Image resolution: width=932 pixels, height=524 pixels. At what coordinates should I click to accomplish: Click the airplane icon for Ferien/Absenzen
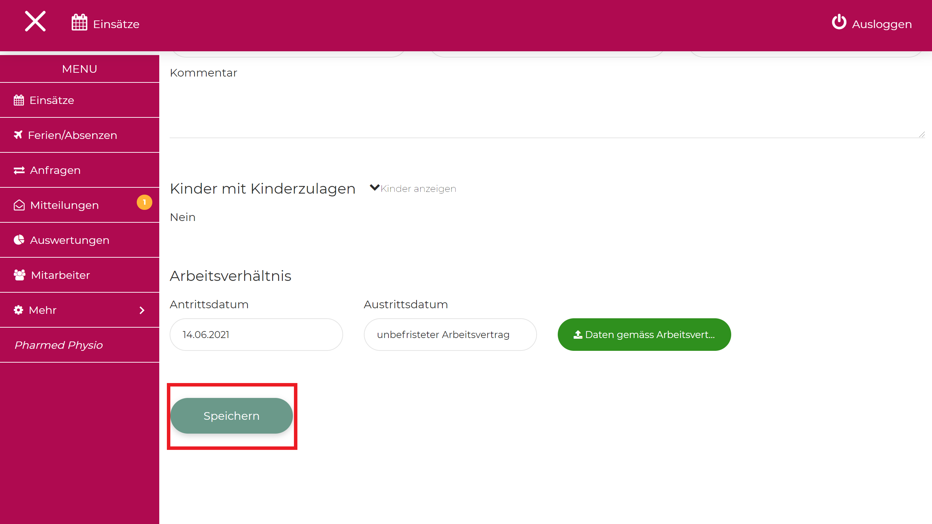tap(18, 135)
